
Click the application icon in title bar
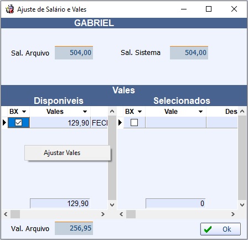(x=9, y=9)
